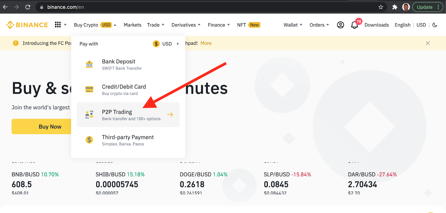Click the announcement warning icon
The image size is (446, 213).
[16, 43]
